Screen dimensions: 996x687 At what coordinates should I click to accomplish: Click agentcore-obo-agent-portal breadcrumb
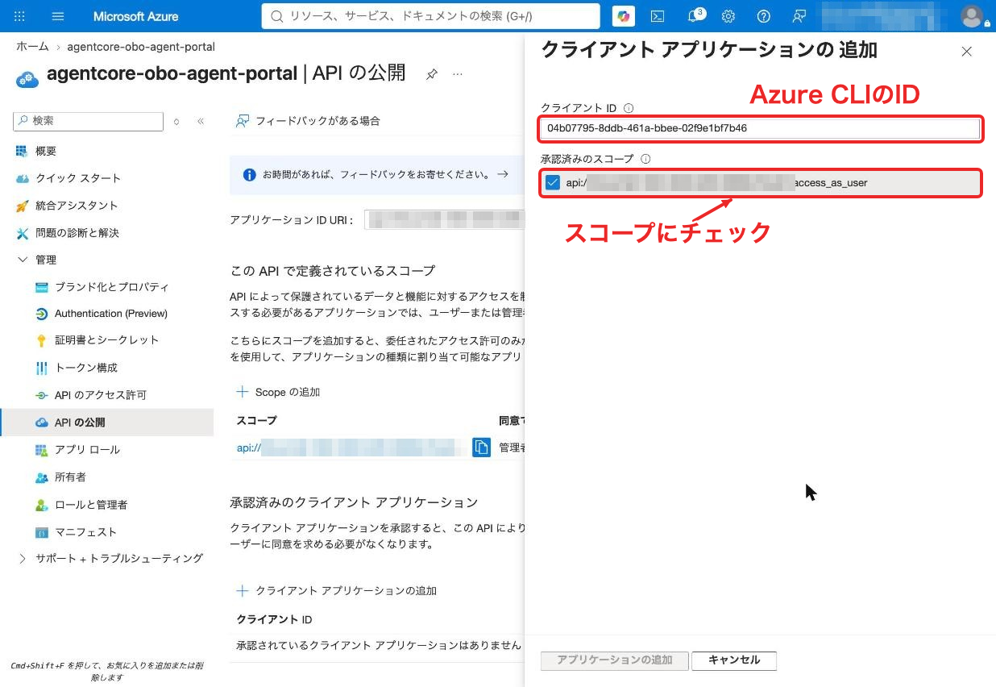click(x=141, y=47)
